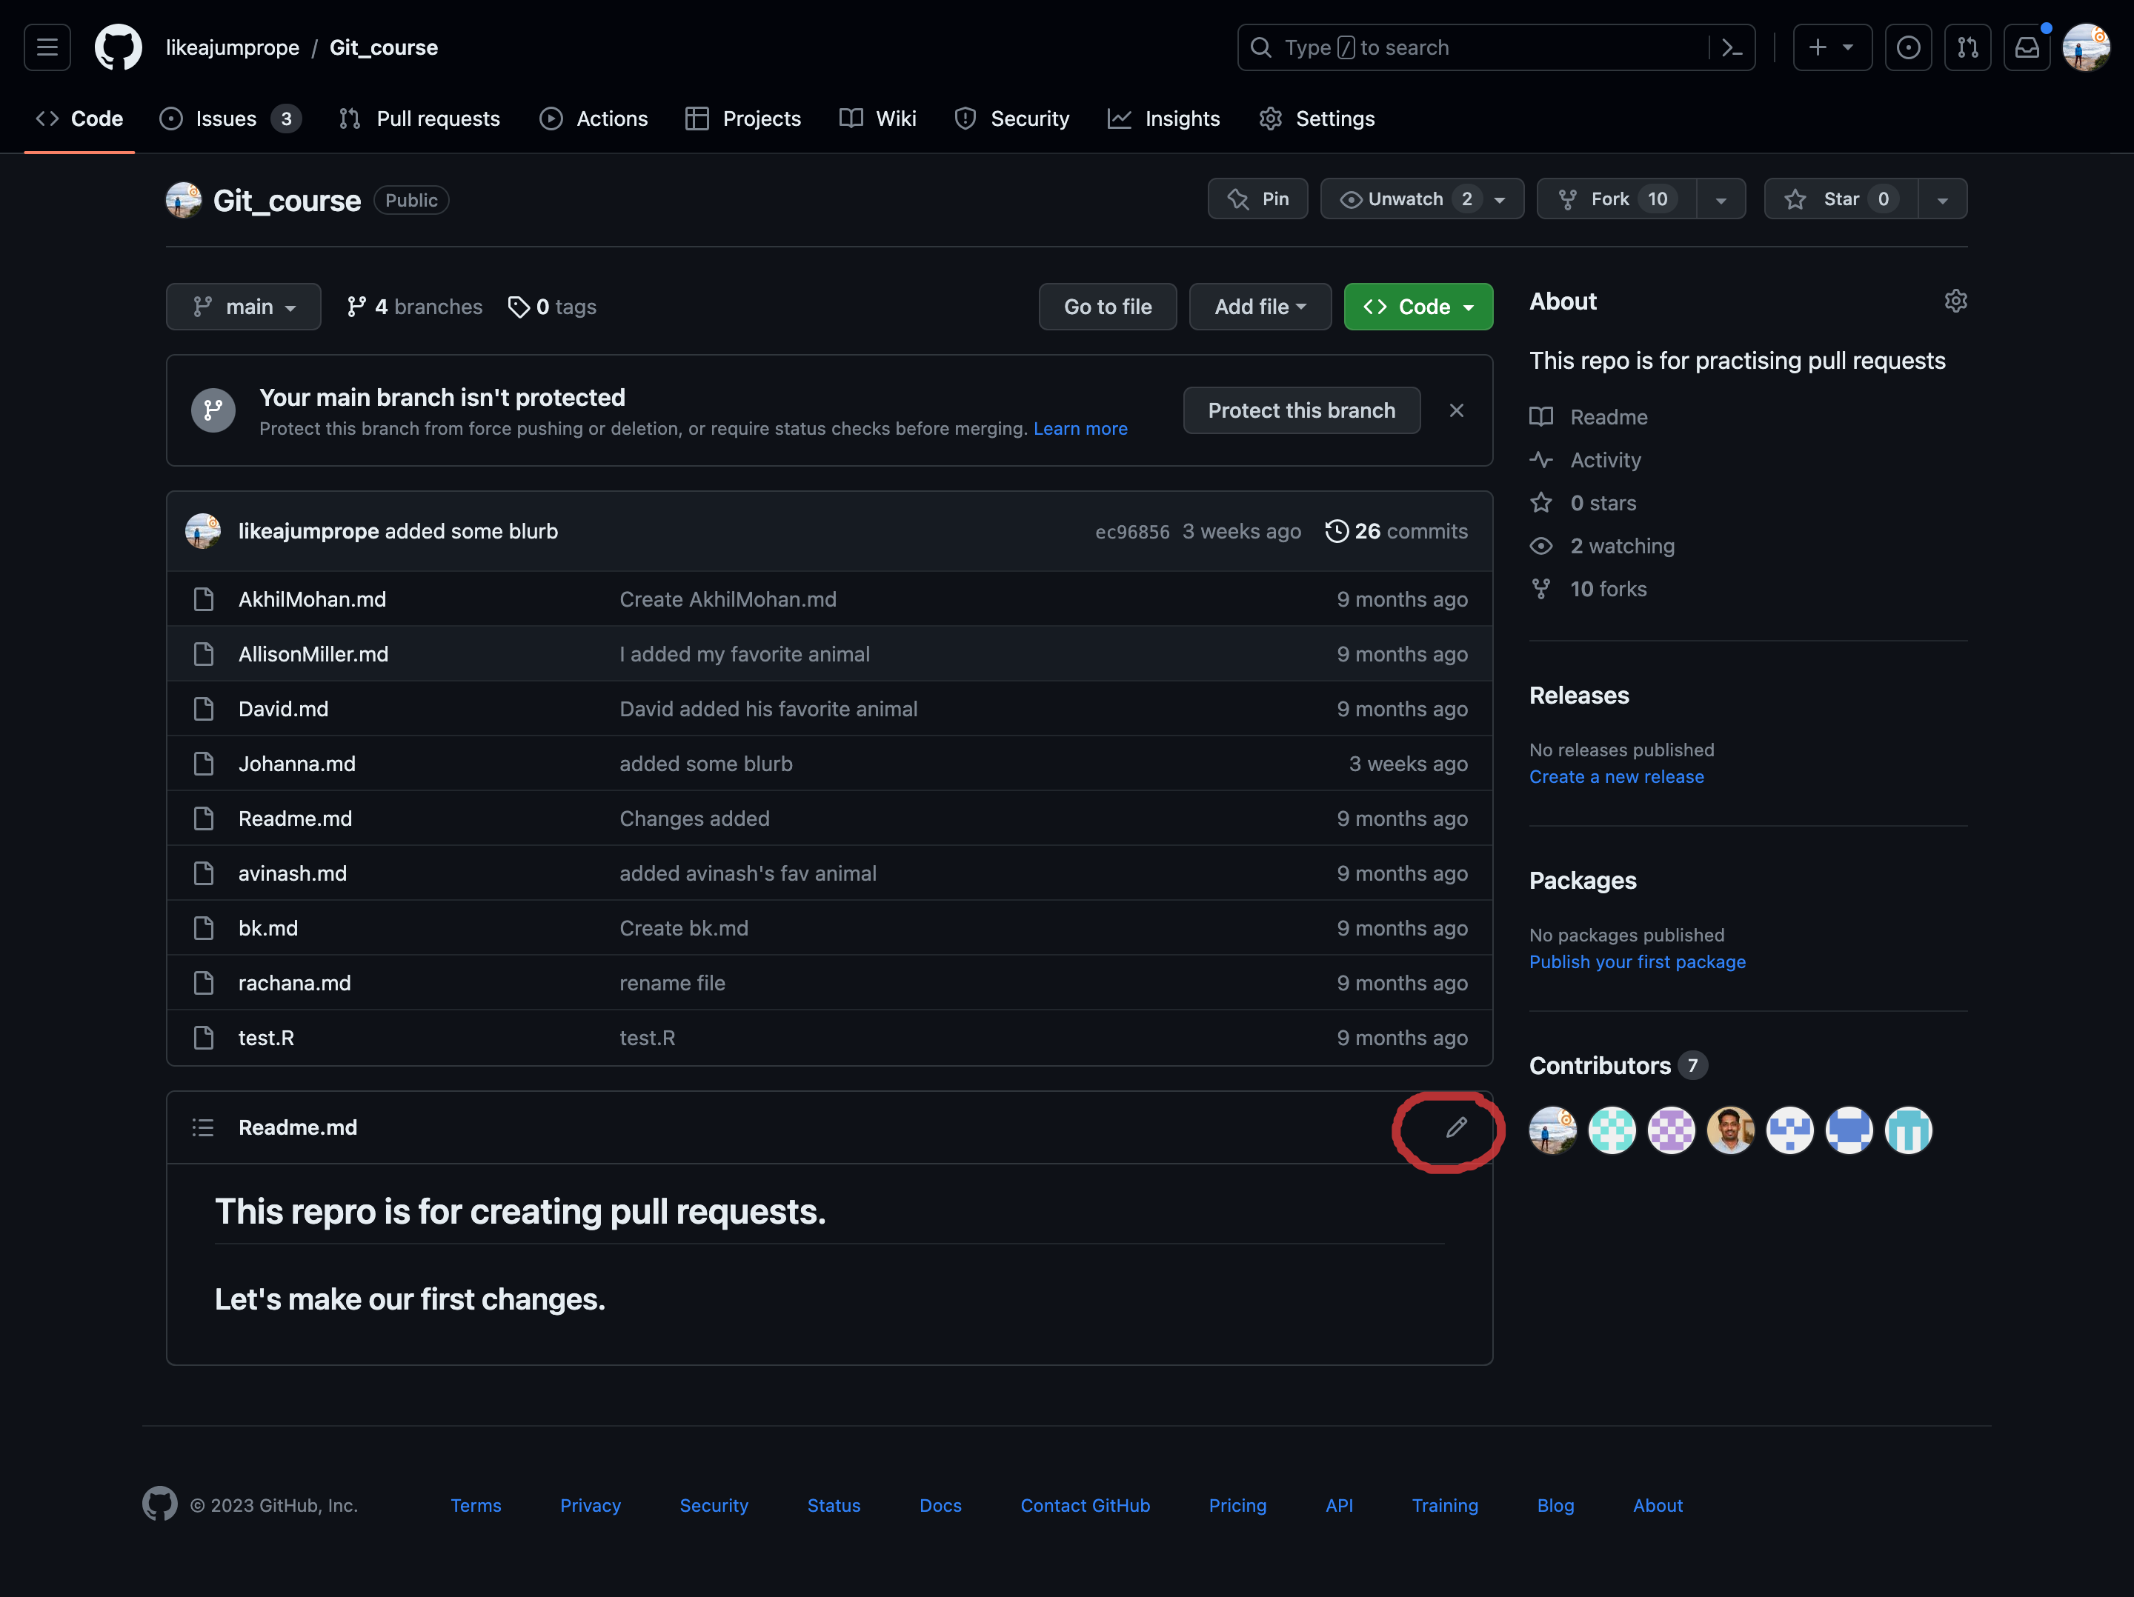Screen dimensions: 2134x1597
Task: Open pull requests icon in the top header
Action: click(1968, 47)
